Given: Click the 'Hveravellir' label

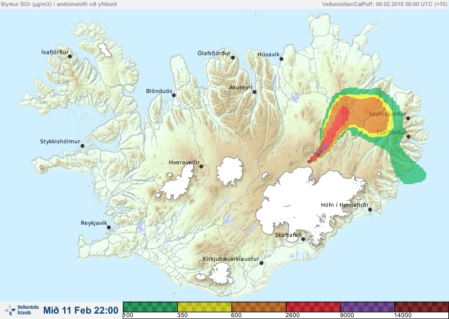Looking at the screenshot, I should click(184, 162).
